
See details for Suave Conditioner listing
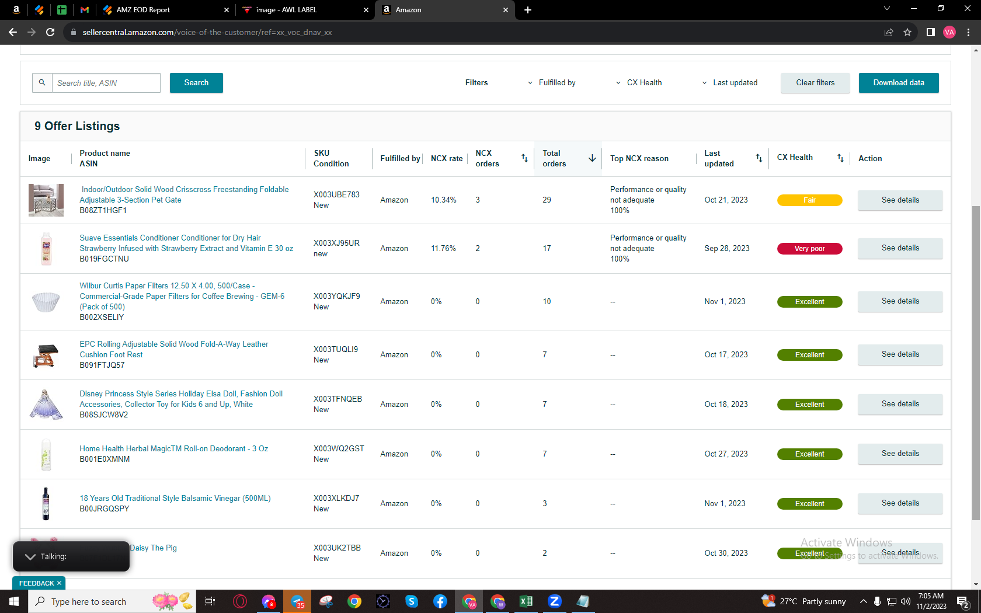pos(900,248)
